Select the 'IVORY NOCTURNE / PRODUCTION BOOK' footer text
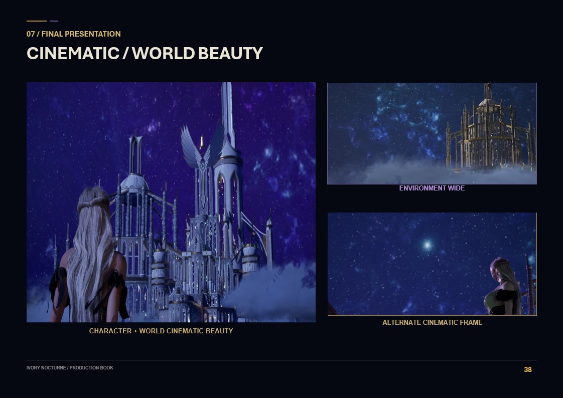The height and width of the screenshot is (398, 563). [70, 368]
